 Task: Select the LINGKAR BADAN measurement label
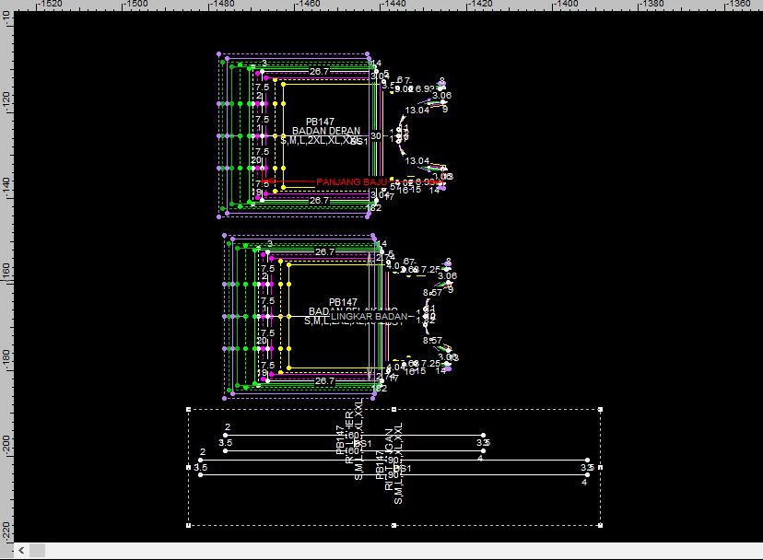tap(369, 317)
